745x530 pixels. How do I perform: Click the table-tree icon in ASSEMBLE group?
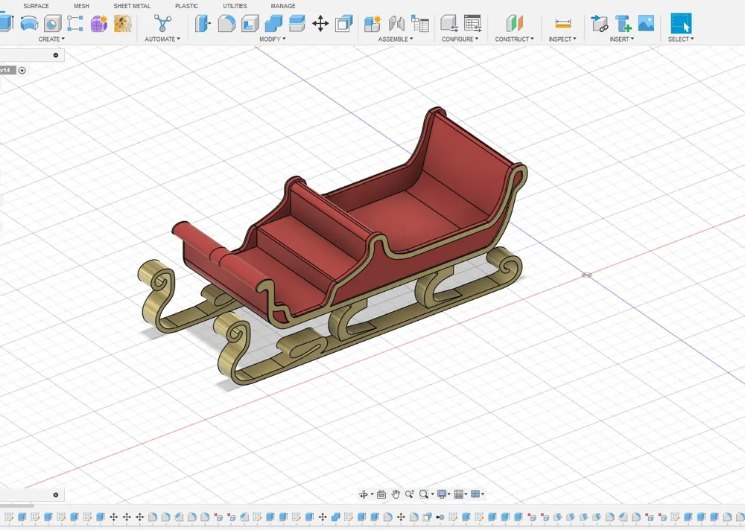pyautogui.click(x=420, y=23)
